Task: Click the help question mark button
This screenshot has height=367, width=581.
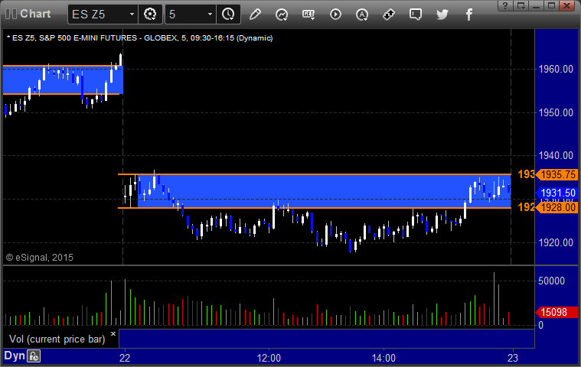Action: tap(505, 5)
